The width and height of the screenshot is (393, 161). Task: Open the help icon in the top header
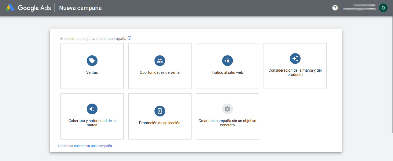[x=335, y=8]
